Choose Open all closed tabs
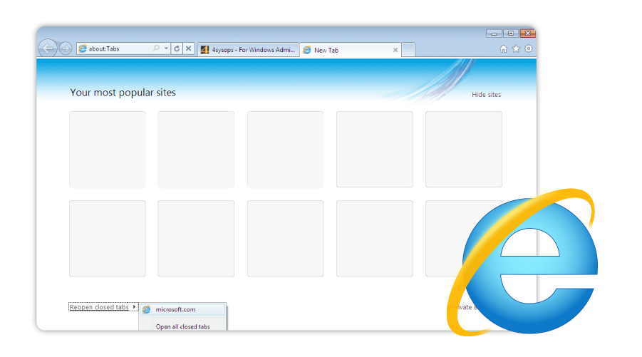The height and width of the screenshot is (357, 642). pos(182,326)
